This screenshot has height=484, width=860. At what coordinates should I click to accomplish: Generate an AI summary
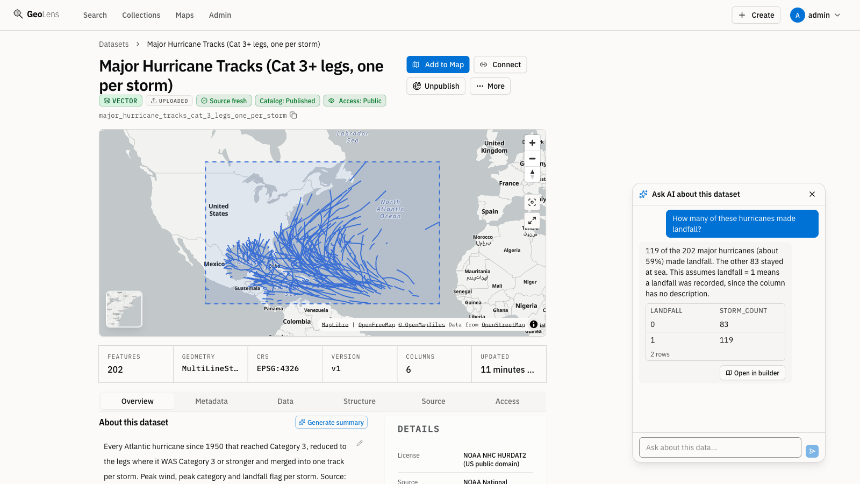tap(331, 422)
